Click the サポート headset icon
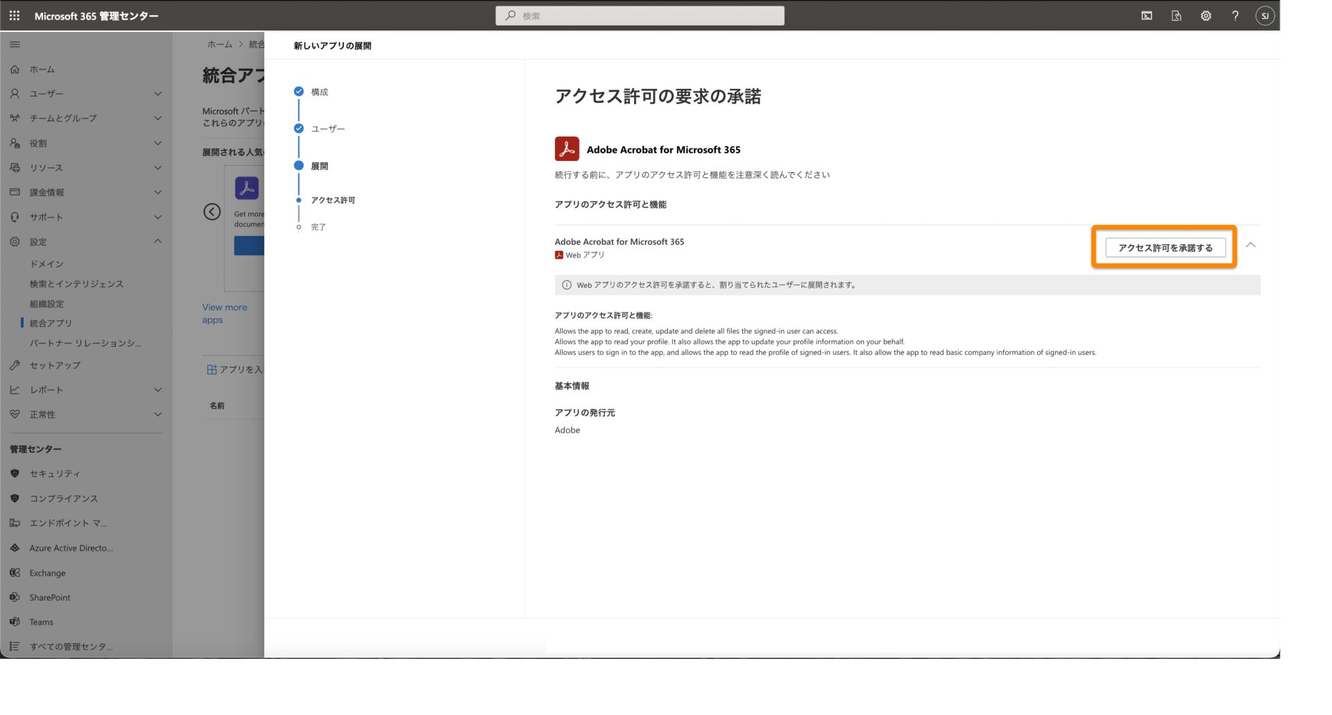The height and width of the screenshot is (715, 1332). click(x=15, y=217)
